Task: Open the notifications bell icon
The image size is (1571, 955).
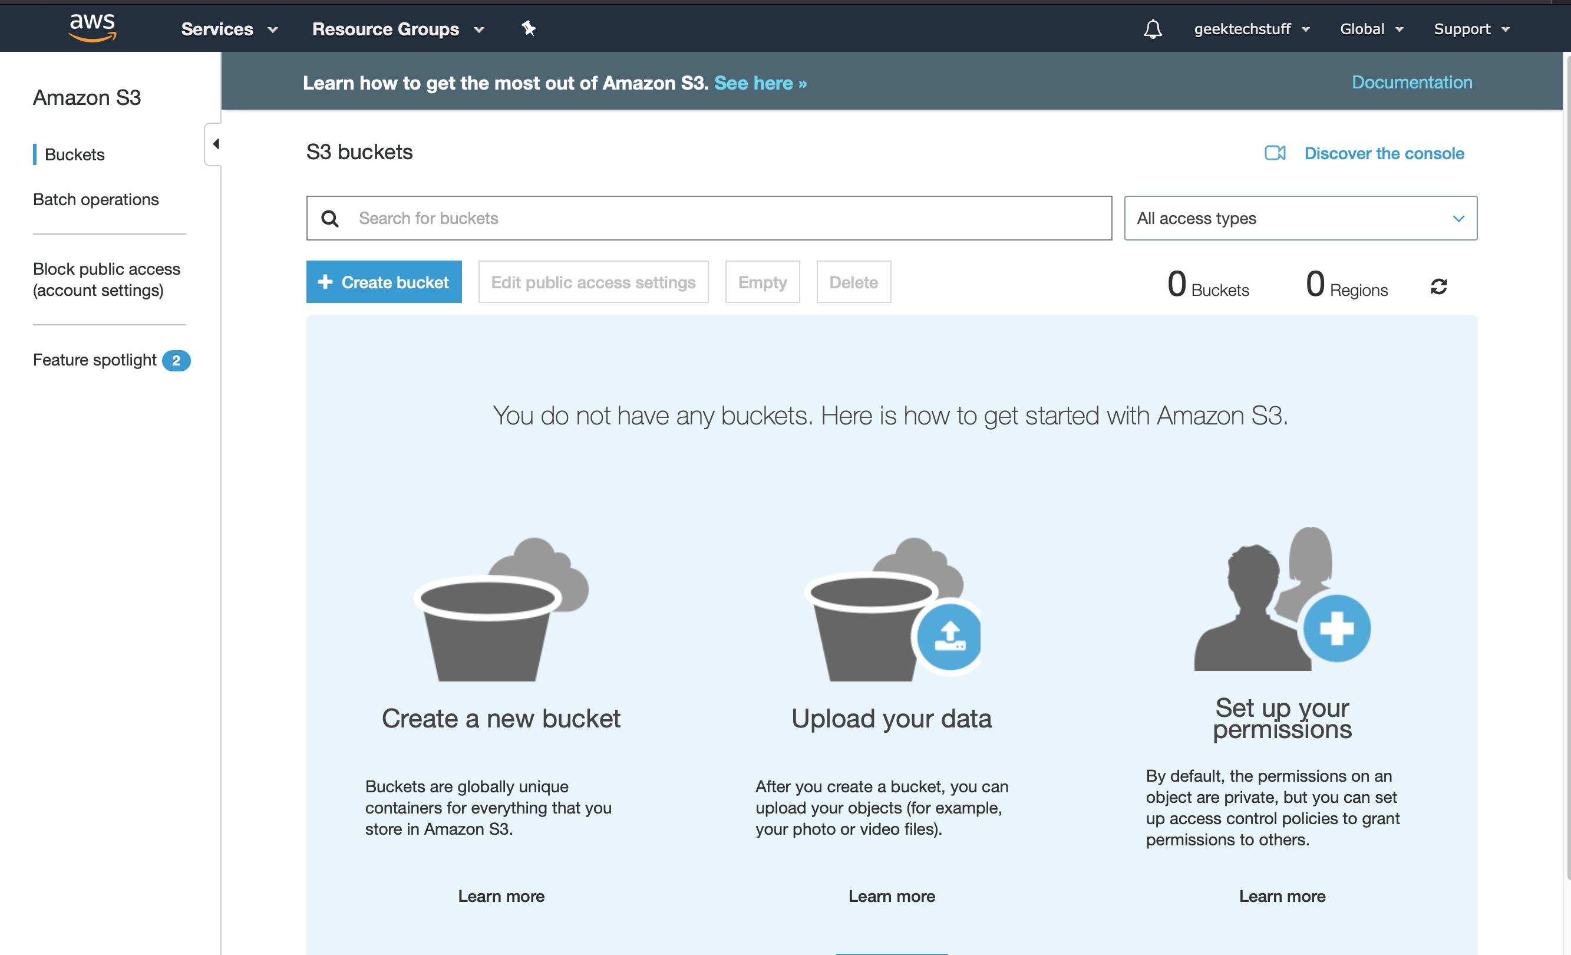Action: click(1153, 29)
